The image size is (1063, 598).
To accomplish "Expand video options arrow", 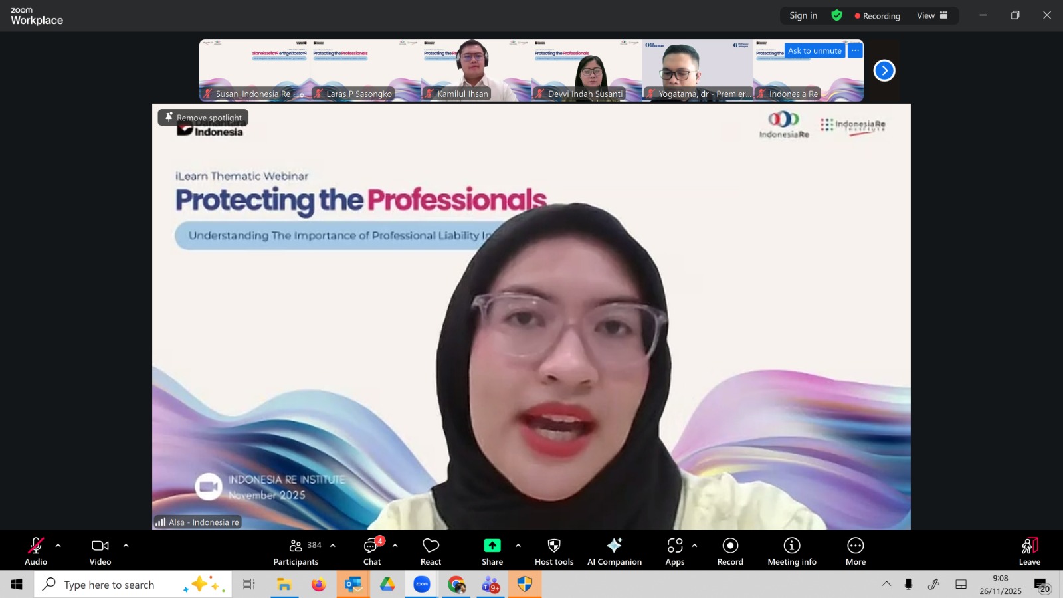I will (126, 546).
